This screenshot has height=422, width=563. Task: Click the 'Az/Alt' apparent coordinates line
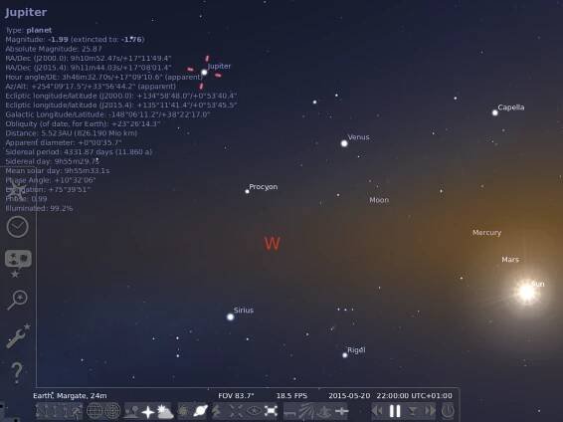click(91, 87)
